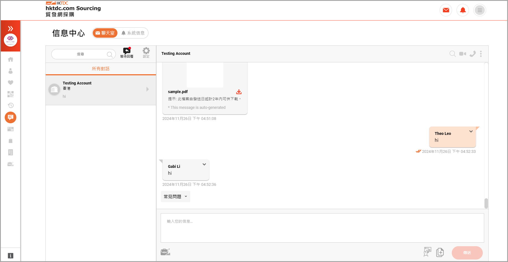Open the 設定 gear settings

pos(146,53)
